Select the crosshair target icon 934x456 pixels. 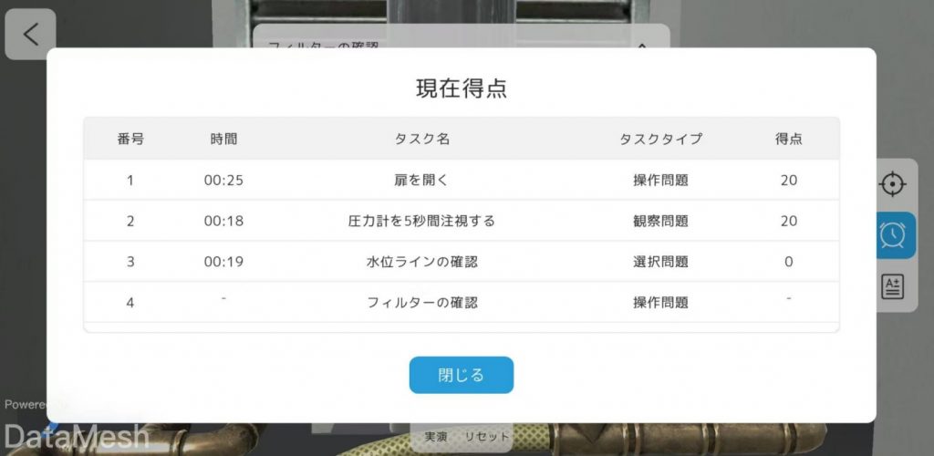[892, 184]
